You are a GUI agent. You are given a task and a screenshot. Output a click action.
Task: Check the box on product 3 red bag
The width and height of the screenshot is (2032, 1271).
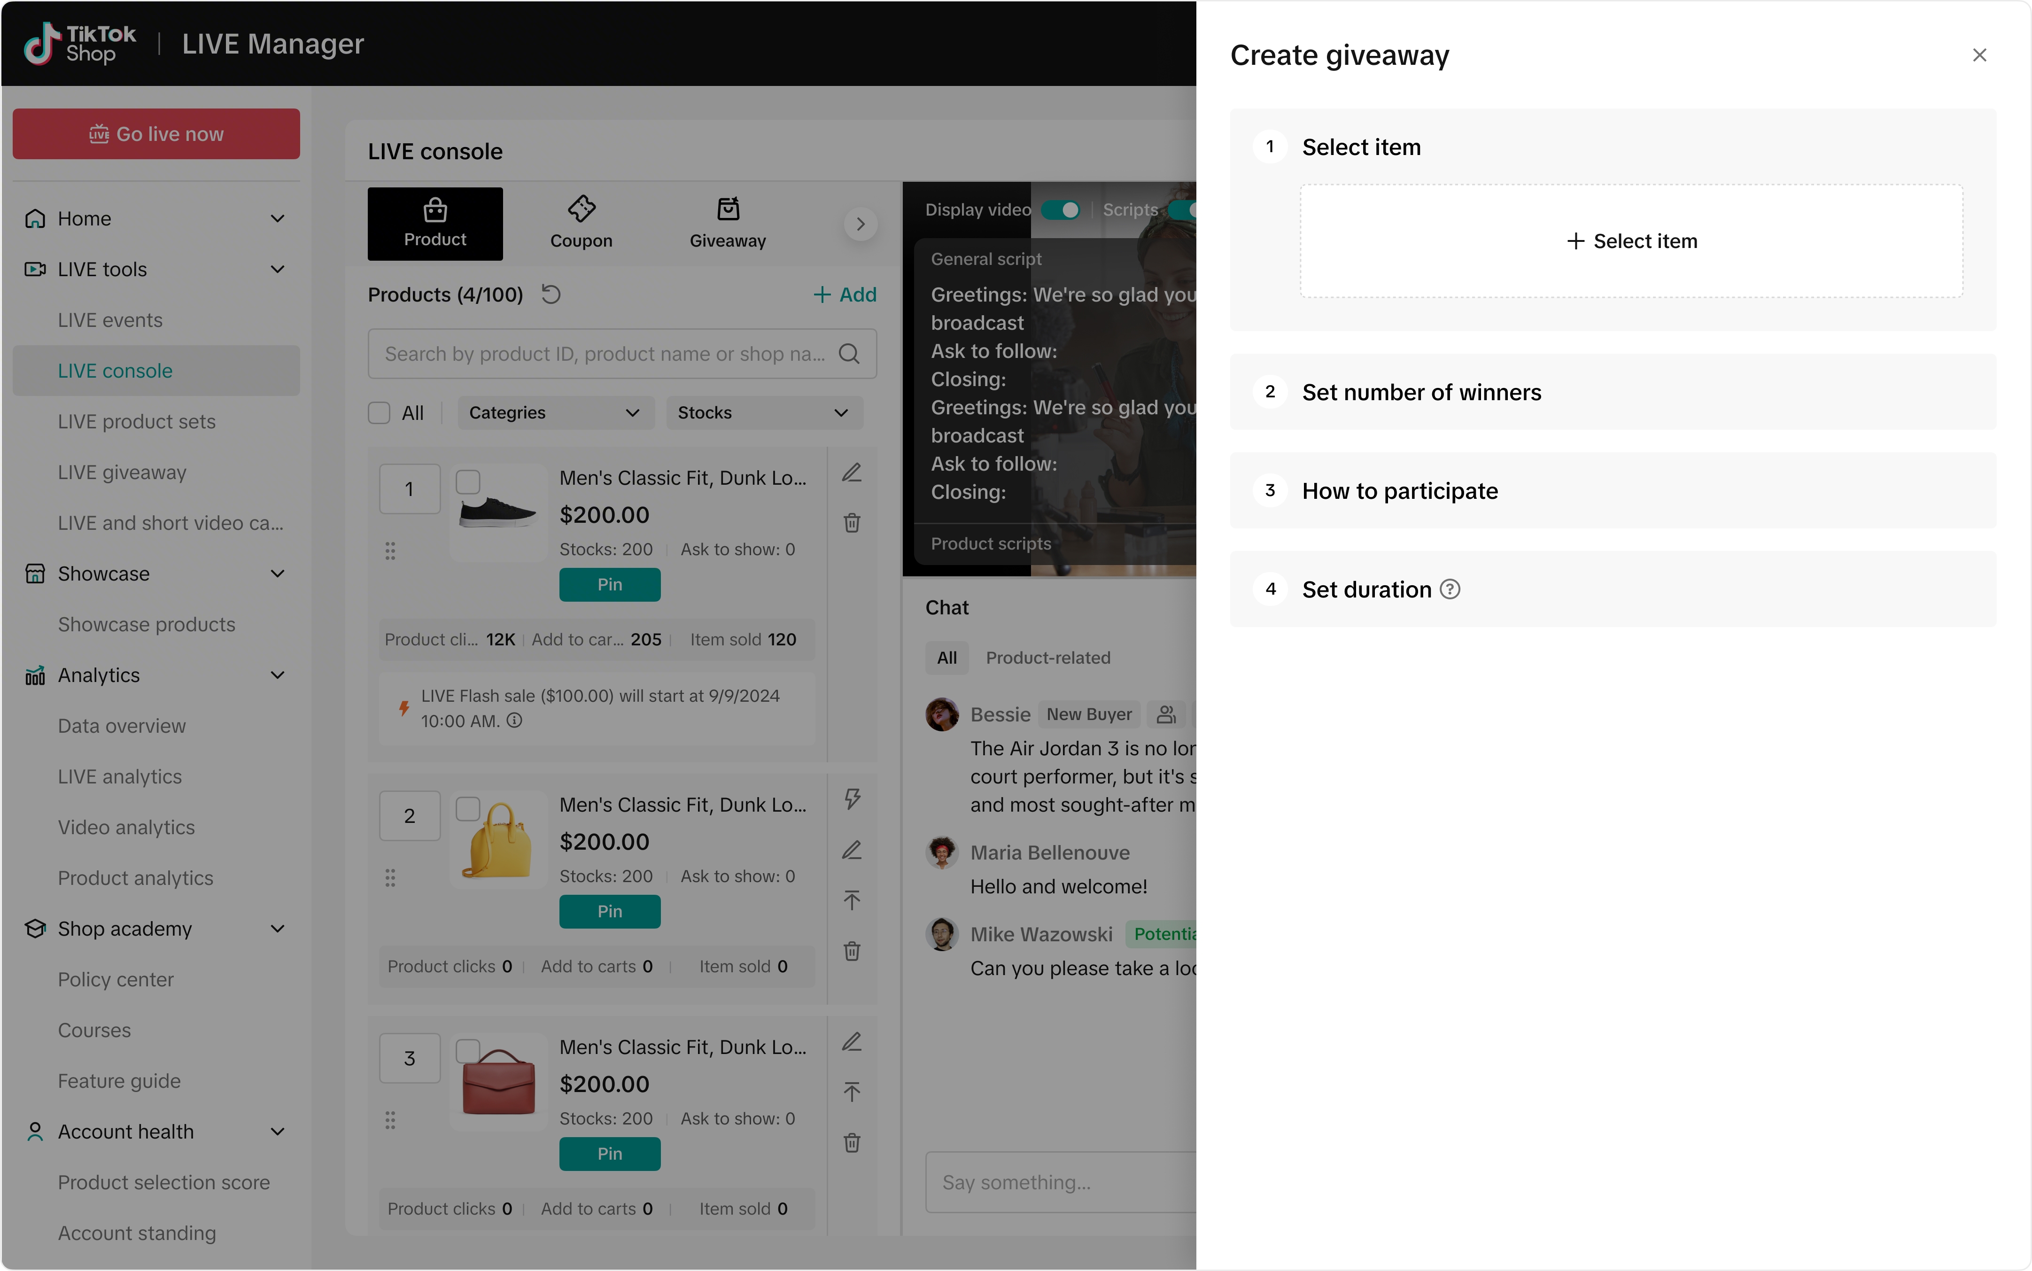pos(467,1051)
